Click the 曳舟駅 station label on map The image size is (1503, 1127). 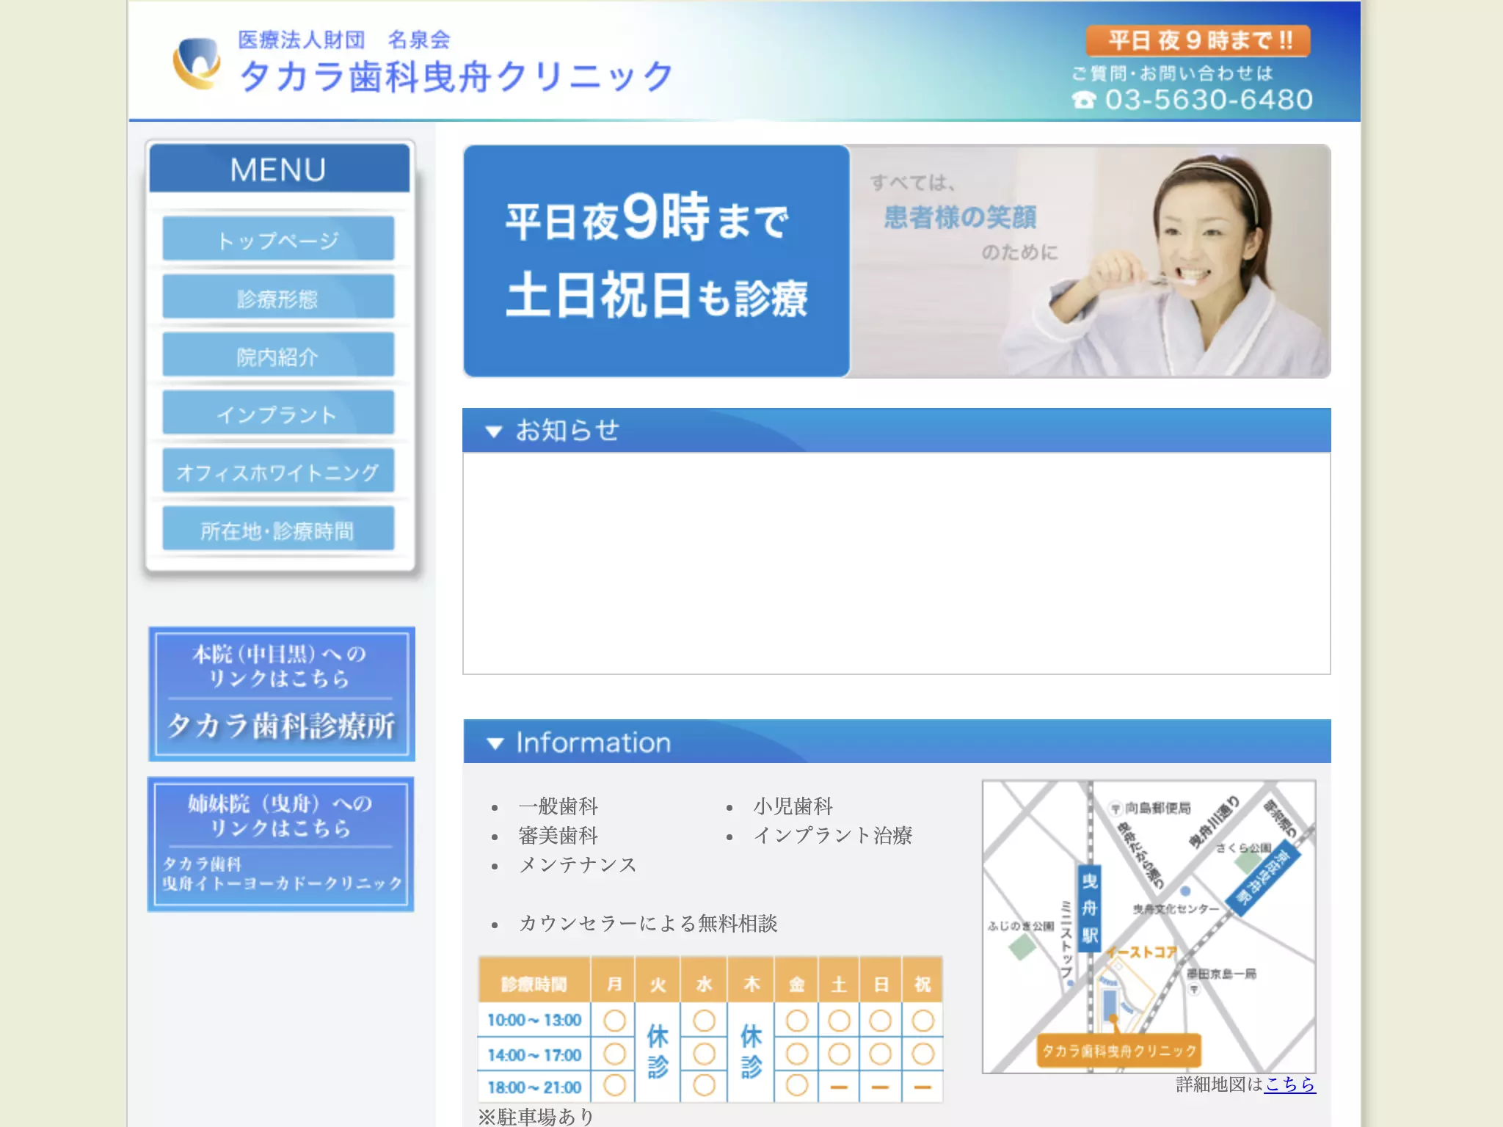click(1090, 908)
